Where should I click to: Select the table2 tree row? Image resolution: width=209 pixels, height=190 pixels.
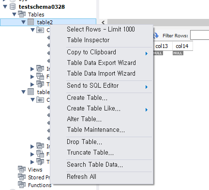click(x=48, y=22)
